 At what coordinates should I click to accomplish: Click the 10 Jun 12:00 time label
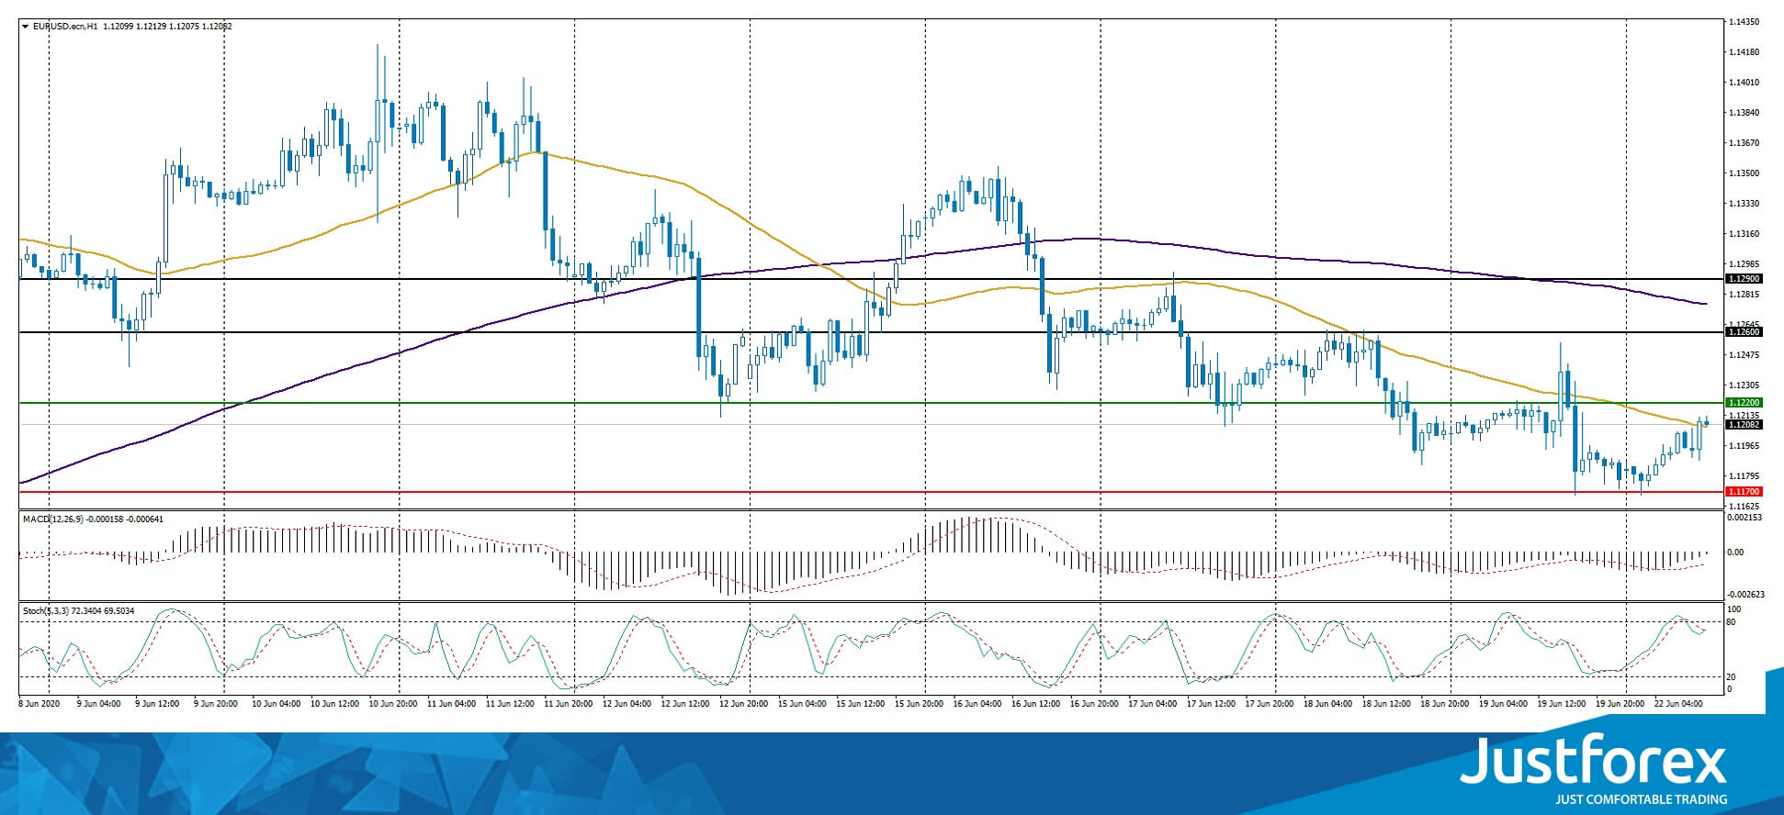click(334, 704)
